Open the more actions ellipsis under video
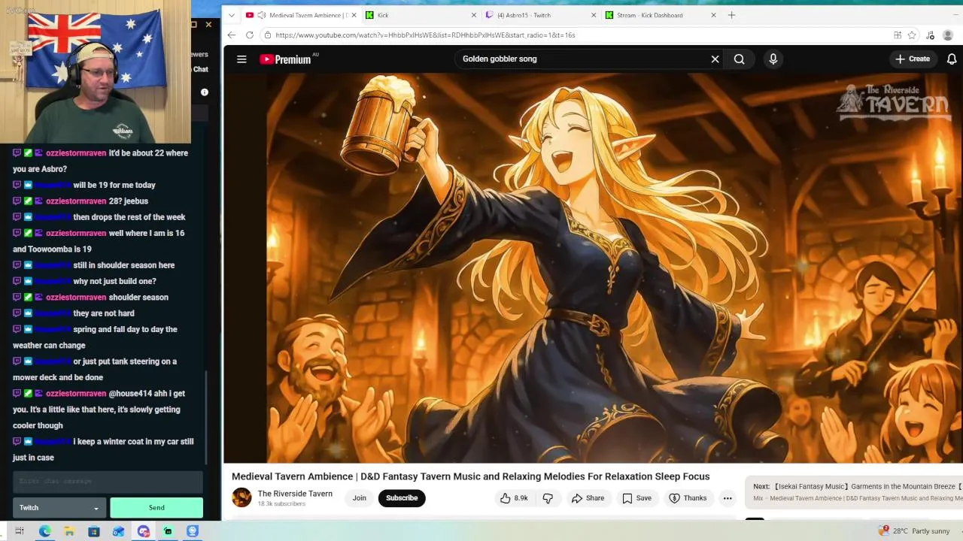This screenshot has width=963, height=541. coord(727,498)
